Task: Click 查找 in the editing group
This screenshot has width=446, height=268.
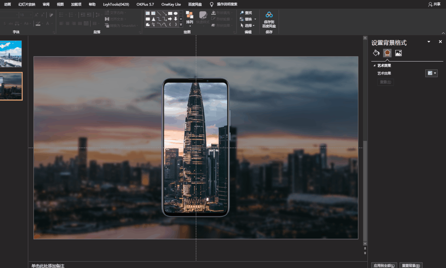Action: pyautogui.click(x=246, y=13)
